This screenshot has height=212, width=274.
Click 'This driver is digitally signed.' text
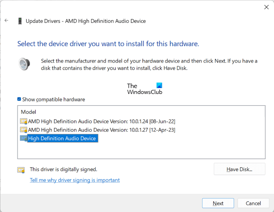pyautogui.click(x=64, y=169)
